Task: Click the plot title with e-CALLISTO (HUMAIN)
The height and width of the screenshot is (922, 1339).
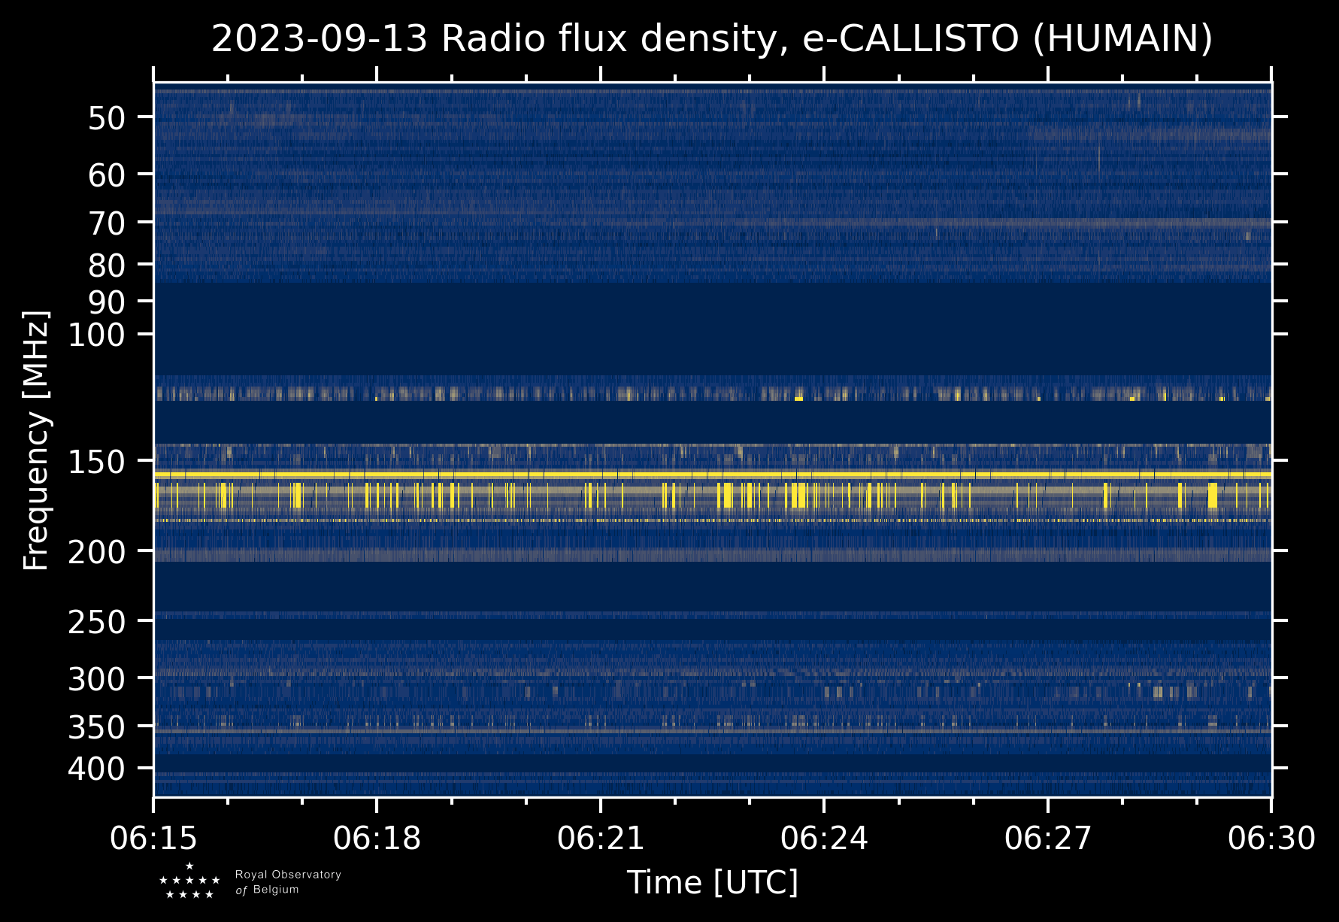Action: pyautogui.click(x=711, y=39)
